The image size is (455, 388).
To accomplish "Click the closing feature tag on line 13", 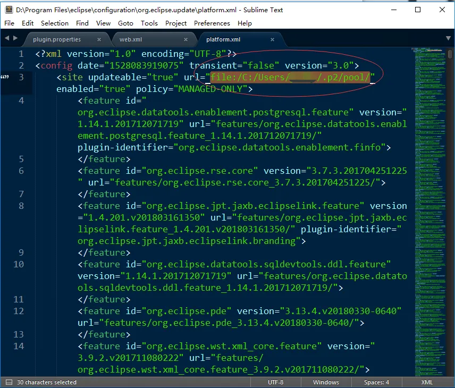I will click(x=104, y=335).
